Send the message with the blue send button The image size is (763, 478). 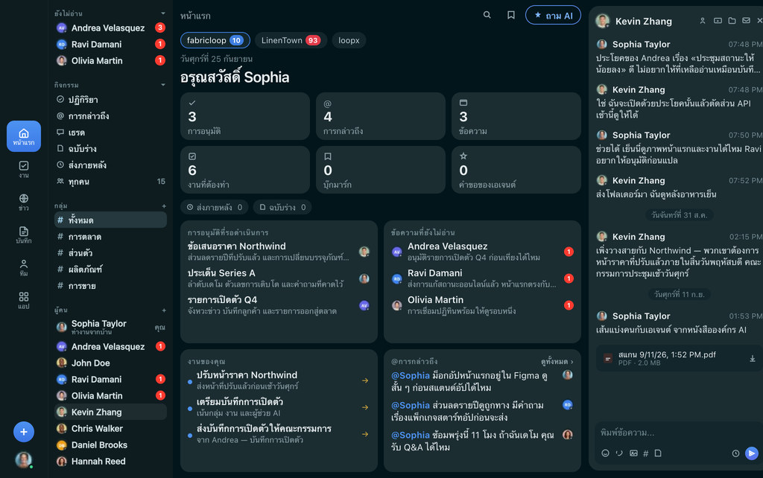click(x=751, y=453)
